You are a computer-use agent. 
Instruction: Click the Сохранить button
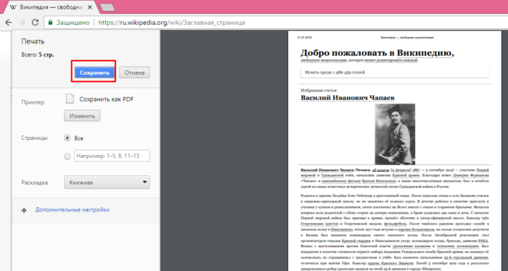tap(94, 72)
